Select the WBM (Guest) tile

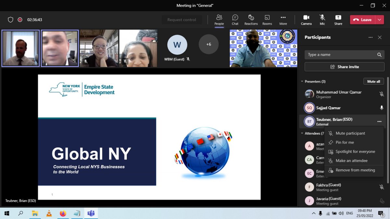(x=177, y=48)
